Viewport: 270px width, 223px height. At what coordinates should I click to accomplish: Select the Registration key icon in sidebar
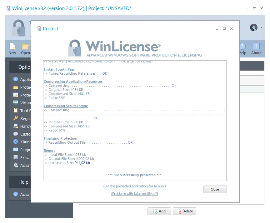[16, 118]
